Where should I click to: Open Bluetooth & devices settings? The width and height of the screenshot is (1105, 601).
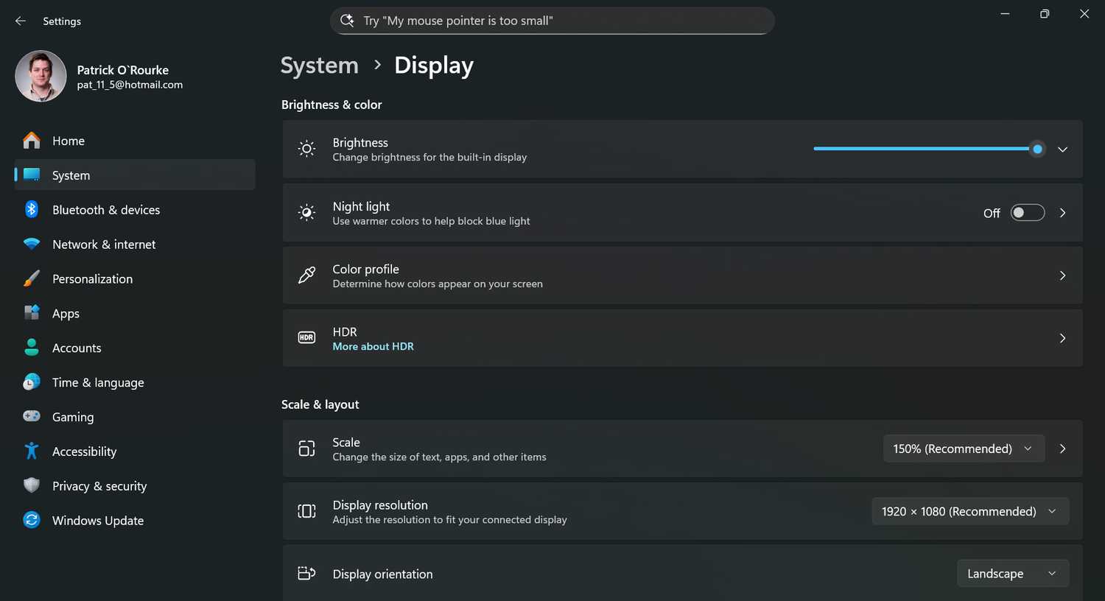point(32,209)
